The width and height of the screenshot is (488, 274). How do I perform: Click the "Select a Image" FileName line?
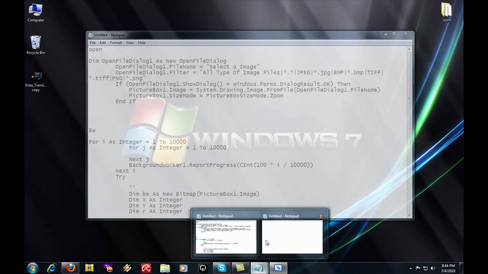point(188,67)
